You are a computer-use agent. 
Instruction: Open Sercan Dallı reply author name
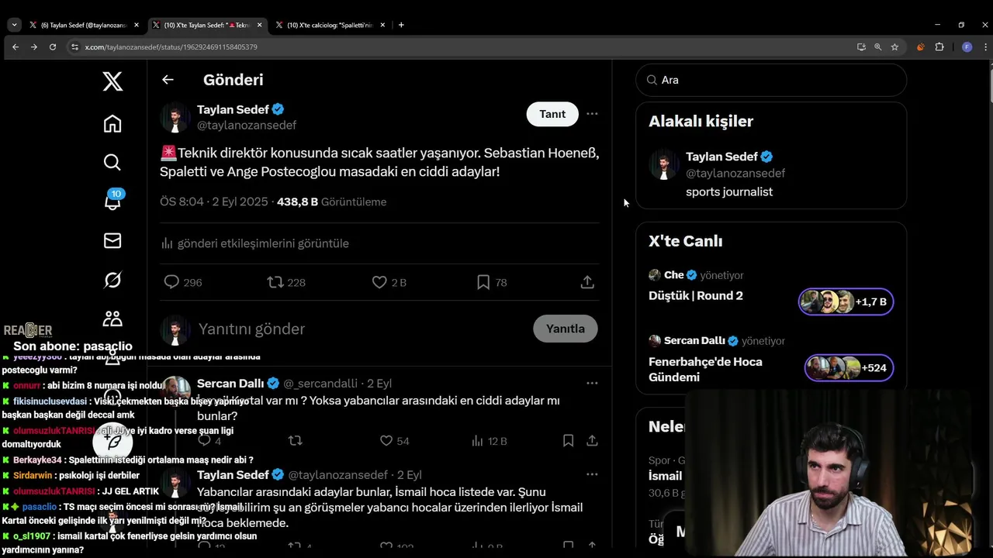[x=230, y=383]
